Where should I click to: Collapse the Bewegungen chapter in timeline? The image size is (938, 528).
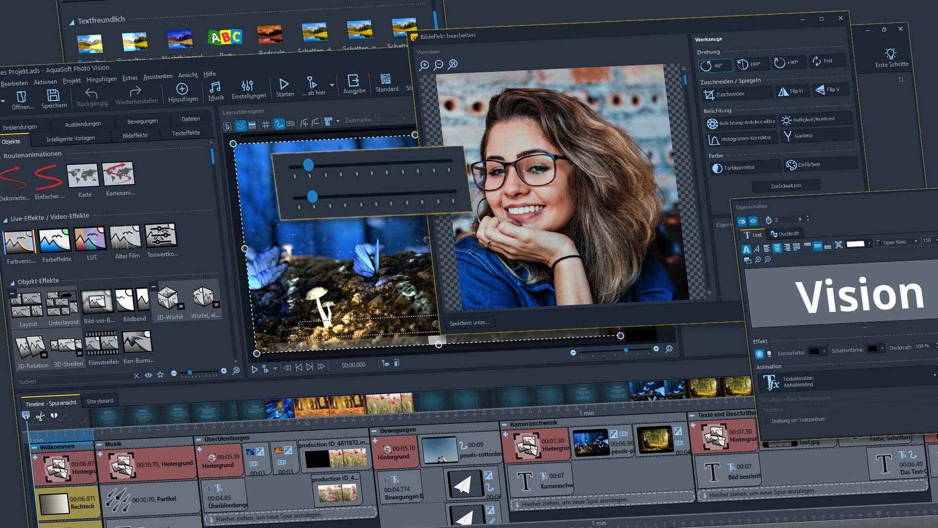374,432
